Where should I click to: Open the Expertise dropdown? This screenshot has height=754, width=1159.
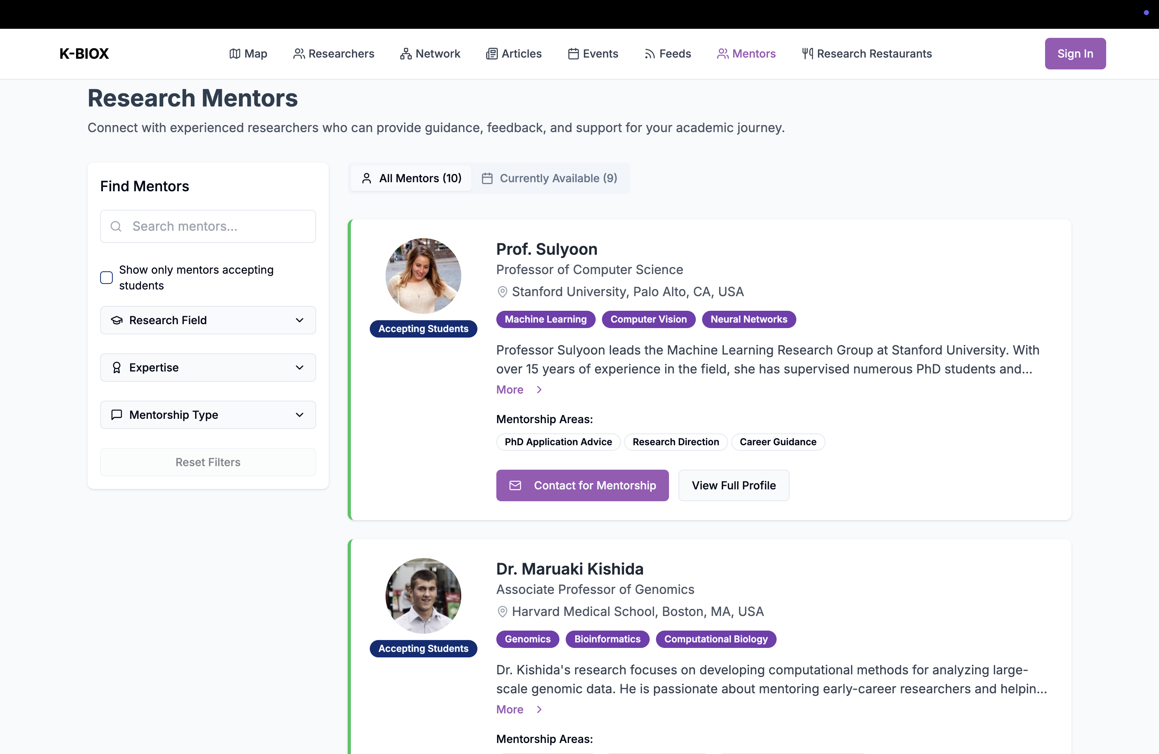click(x=208, y=367)
